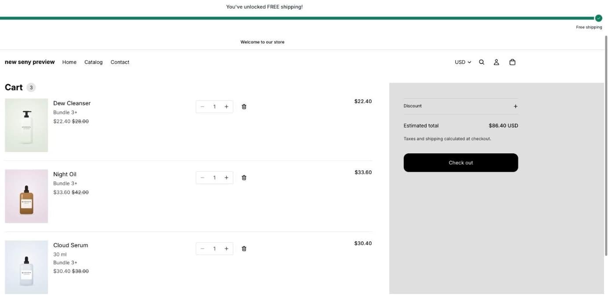Increase Cloud Serum quantity with plus
Viewport: 608px width, 298px height.
pyautogui.click(x=226, y=248)
